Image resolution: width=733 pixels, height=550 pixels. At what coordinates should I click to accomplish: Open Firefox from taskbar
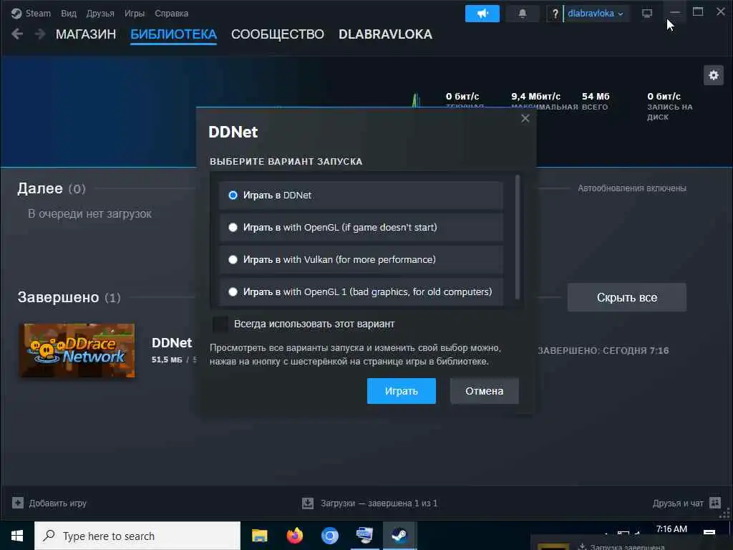coord(294,536)
